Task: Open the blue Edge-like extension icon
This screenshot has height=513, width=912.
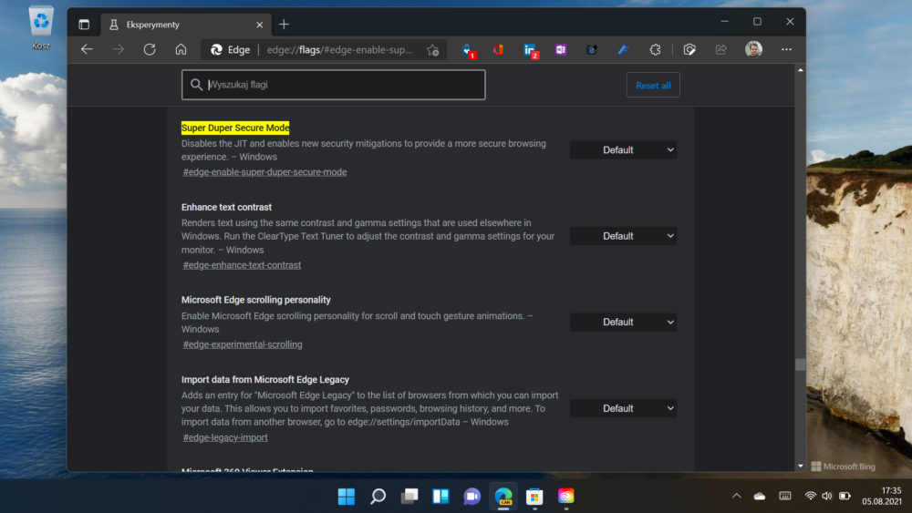Action: coord(592,49)
